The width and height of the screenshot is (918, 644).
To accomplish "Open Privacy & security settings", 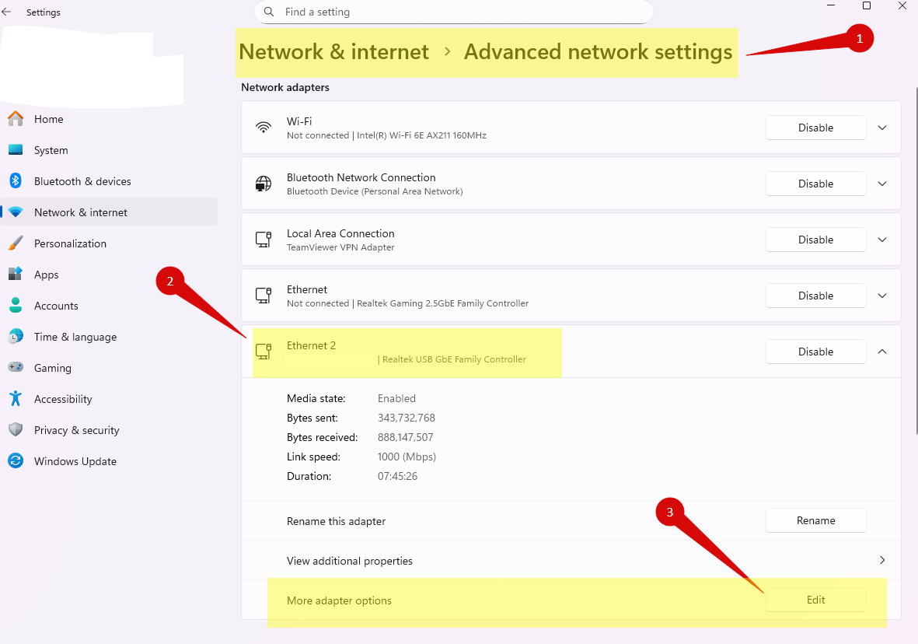I will [x=76, y=429].
